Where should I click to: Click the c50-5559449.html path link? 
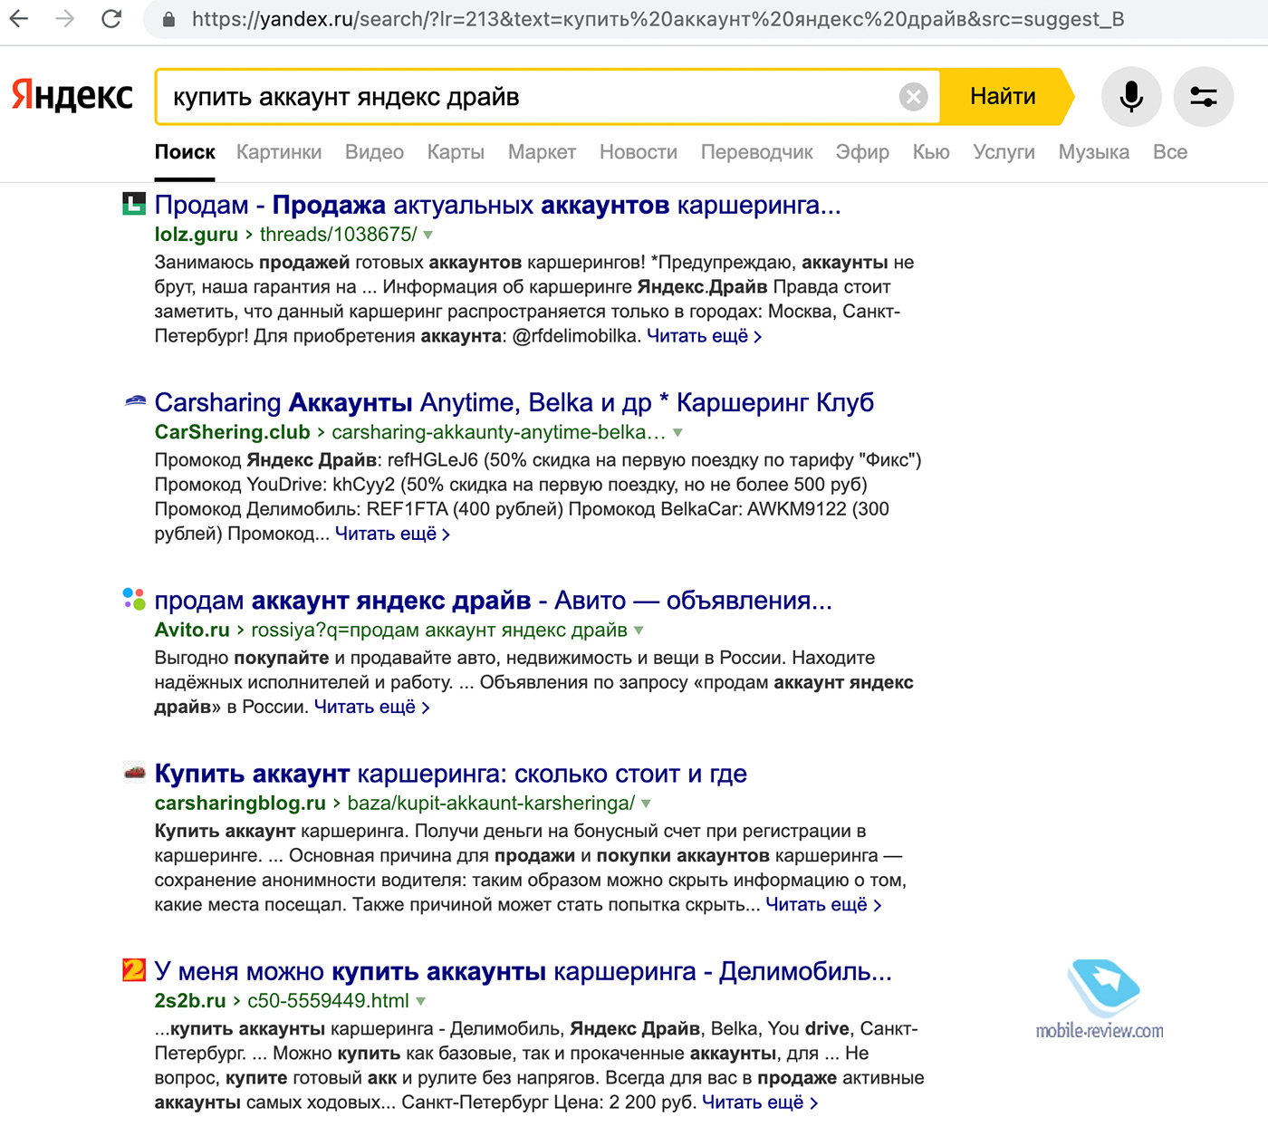[329, 1001]
